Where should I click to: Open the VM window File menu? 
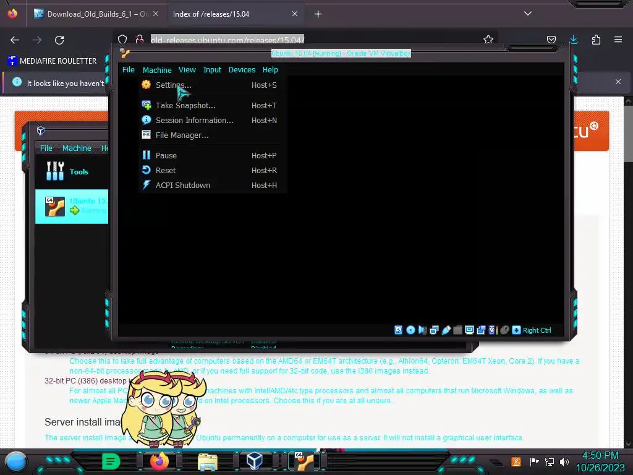[129, 70]
